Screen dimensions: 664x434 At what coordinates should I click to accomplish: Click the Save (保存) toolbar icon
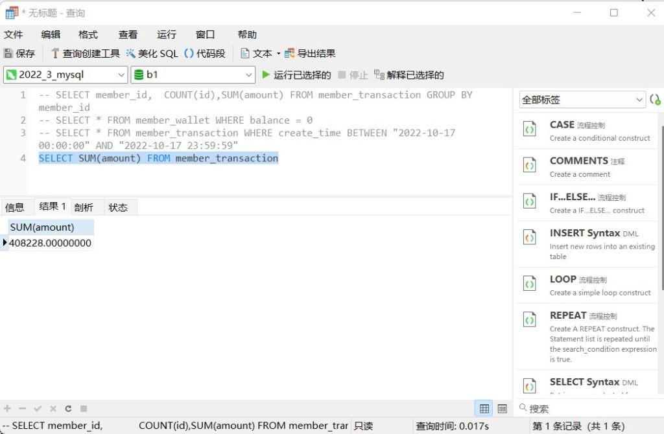click(x=8, y=54)
